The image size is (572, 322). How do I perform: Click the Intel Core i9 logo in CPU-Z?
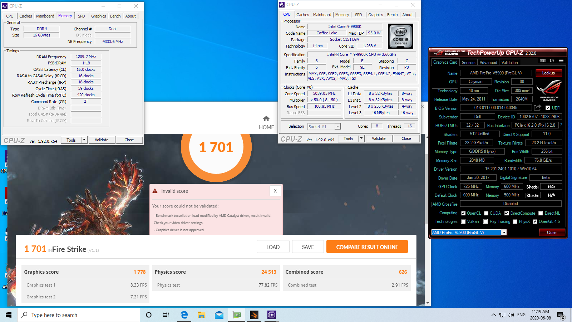[400, 36]
